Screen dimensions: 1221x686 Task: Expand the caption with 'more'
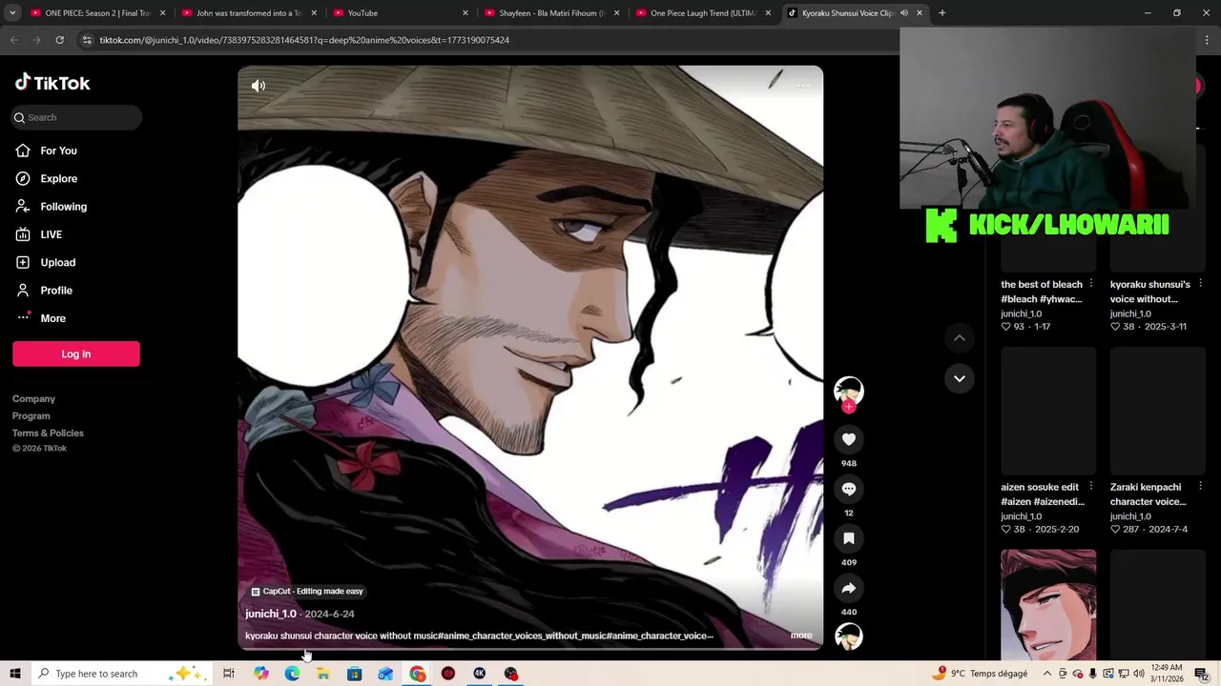801,636
